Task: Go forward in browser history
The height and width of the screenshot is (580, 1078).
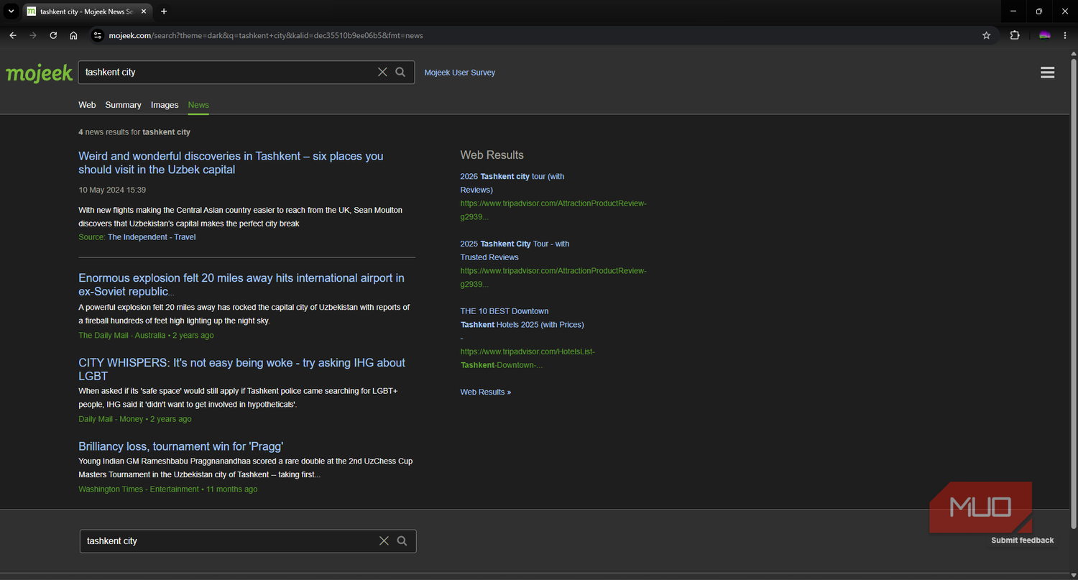Action: tap(33, 35)
